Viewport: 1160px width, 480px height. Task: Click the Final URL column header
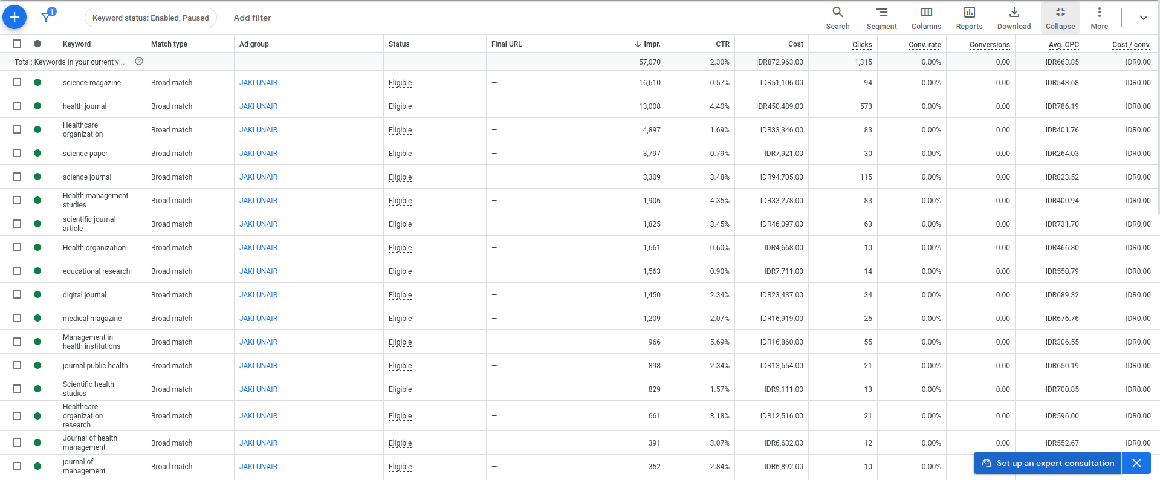(x=507, y=44)
